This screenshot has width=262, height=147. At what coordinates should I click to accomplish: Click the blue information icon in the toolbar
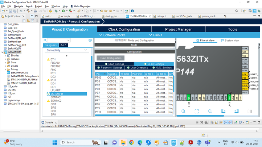[x=132, y=11]
